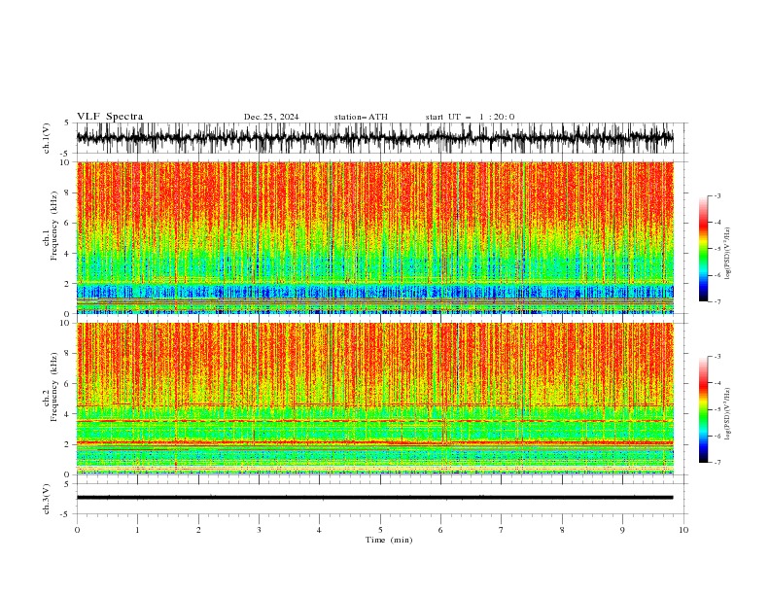Click the ch.2 color bar "log(PSD)(V²/Hz)" label
Viewport: 770px width, 595px height.
point(728,414)
